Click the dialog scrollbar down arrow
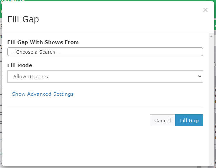The width and height of the screenshot is (216, 168). pyautogui.click(x=211, y=163)
